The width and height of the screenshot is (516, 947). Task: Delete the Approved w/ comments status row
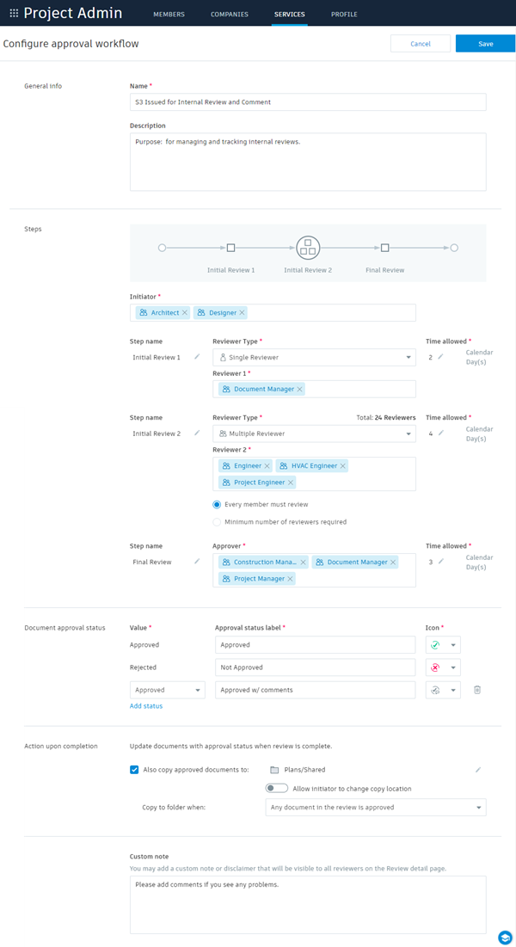477,689
